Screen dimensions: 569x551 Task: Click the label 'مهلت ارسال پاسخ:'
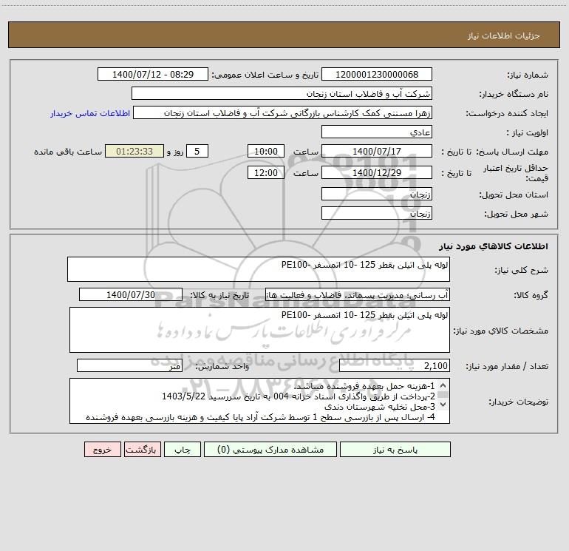pyautogui.click(x=512, y=152)
